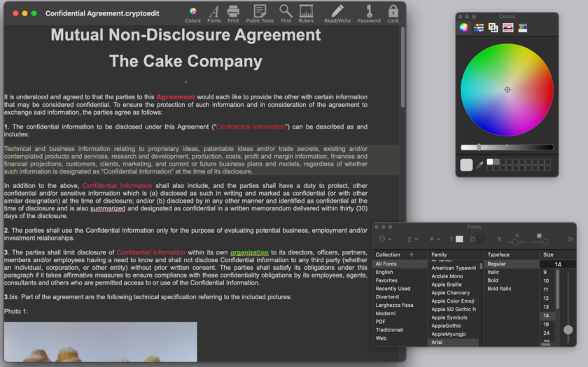This screenshot has width=588, height=367.
Task: Open the Fonts panel actions menu
Action: click(x=385, y=239)
